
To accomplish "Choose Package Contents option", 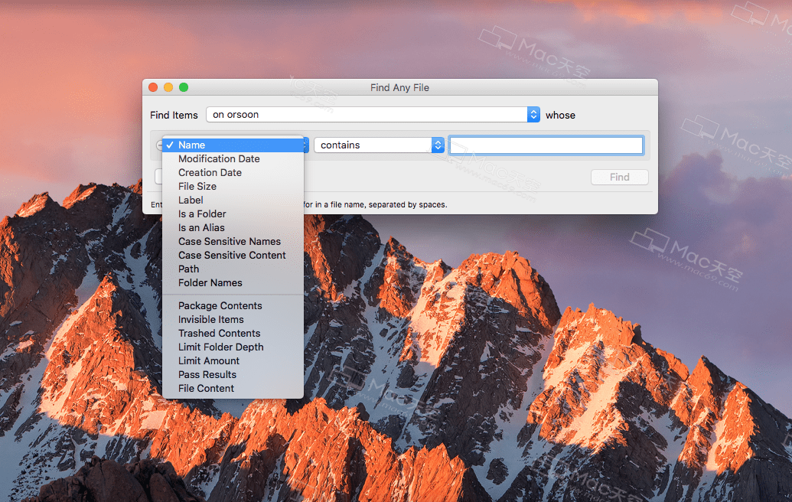I will click(233, 306).
